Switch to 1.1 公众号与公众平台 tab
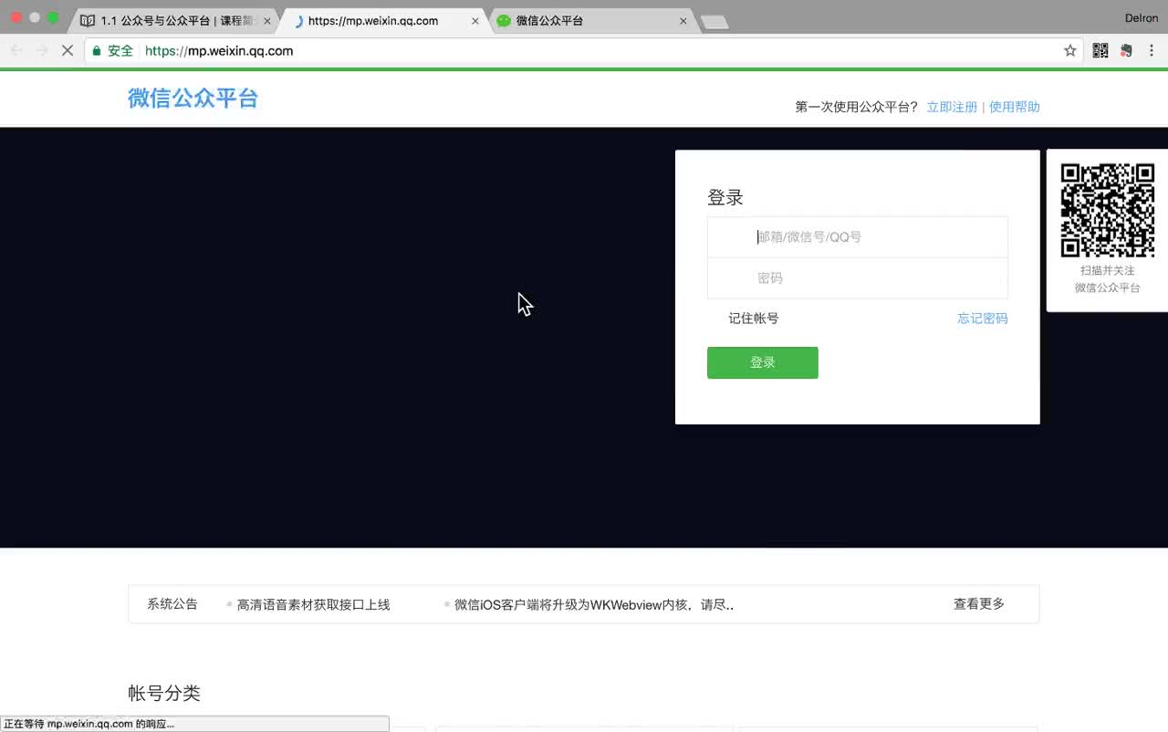The width and height of the screenshot is (1168, 732). click(173, 20)
